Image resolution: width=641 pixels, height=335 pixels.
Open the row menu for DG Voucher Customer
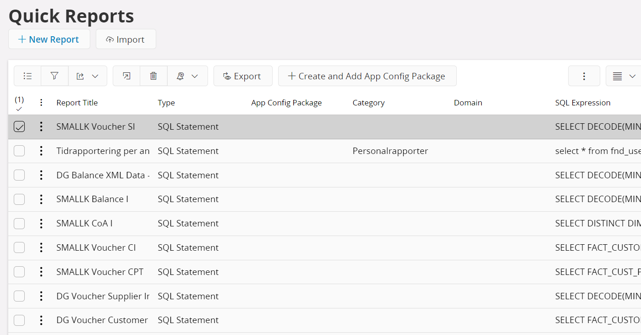pyautogui.click(x=41, y=320)
